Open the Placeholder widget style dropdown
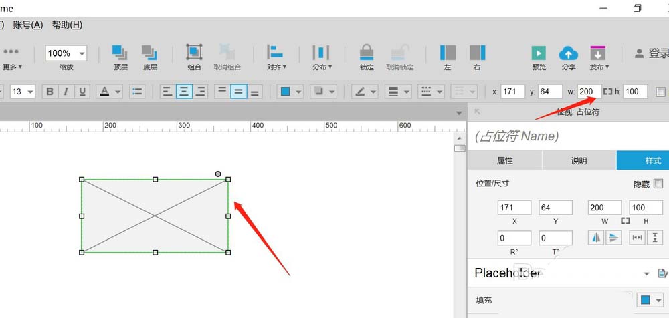Viewport: 669px width, 318px height. tap(647, 273)
